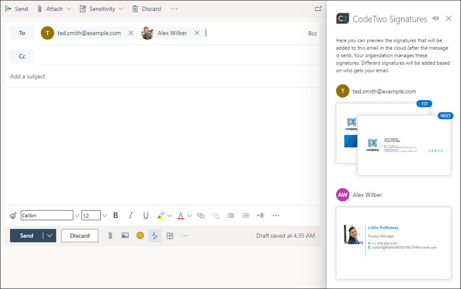This screenshot has width=461, height=289.
Task: Toggle bulleted list
Action: point(231,216)
